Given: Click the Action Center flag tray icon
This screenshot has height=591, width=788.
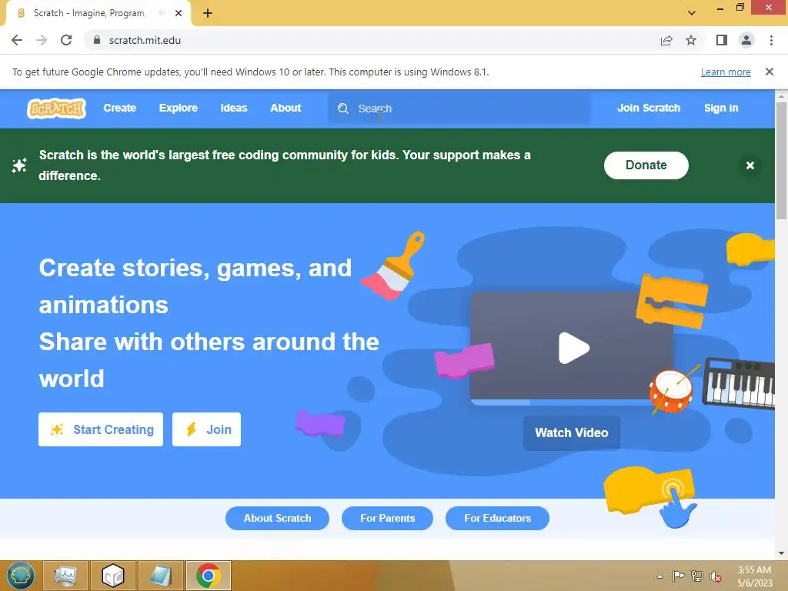Looking at the screenshot, I should (x=679, y=576).
